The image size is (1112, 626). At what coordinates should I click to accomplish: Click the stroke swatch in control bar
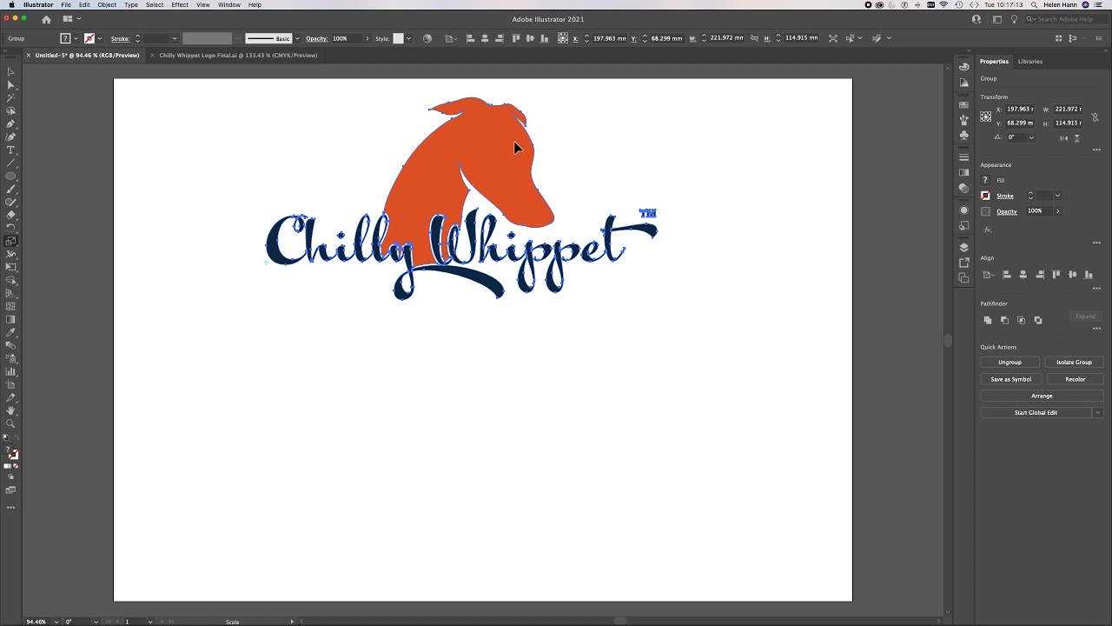pyautogui.click(x=89, y=38)
